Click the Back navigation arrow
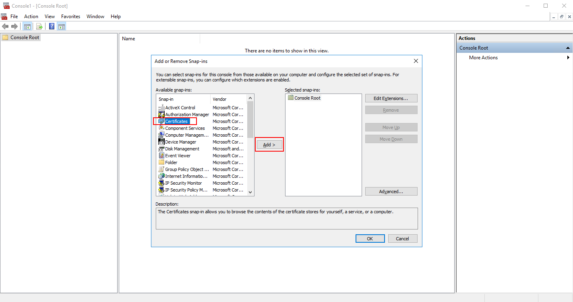Screen dimensions: 573x302 coord(5,26)
